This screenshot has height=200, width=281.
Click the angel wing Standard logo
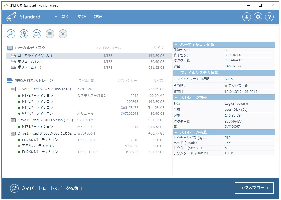11,17
